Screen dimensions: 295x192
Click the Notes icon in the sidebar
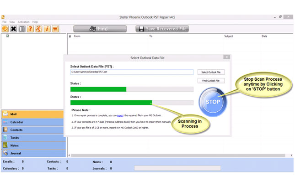click(5, 145)
